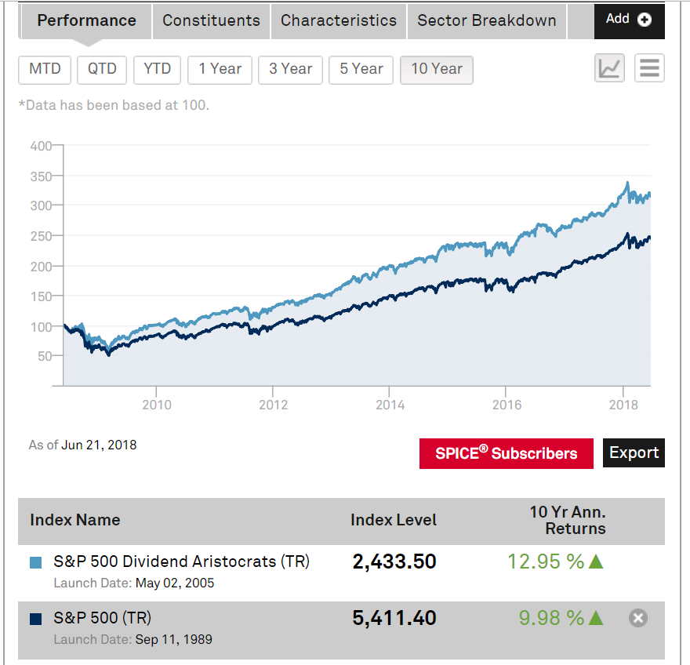Viewport: 690px width, 665px height.
Task: Select the 1 Year time range
Action: 220,70
